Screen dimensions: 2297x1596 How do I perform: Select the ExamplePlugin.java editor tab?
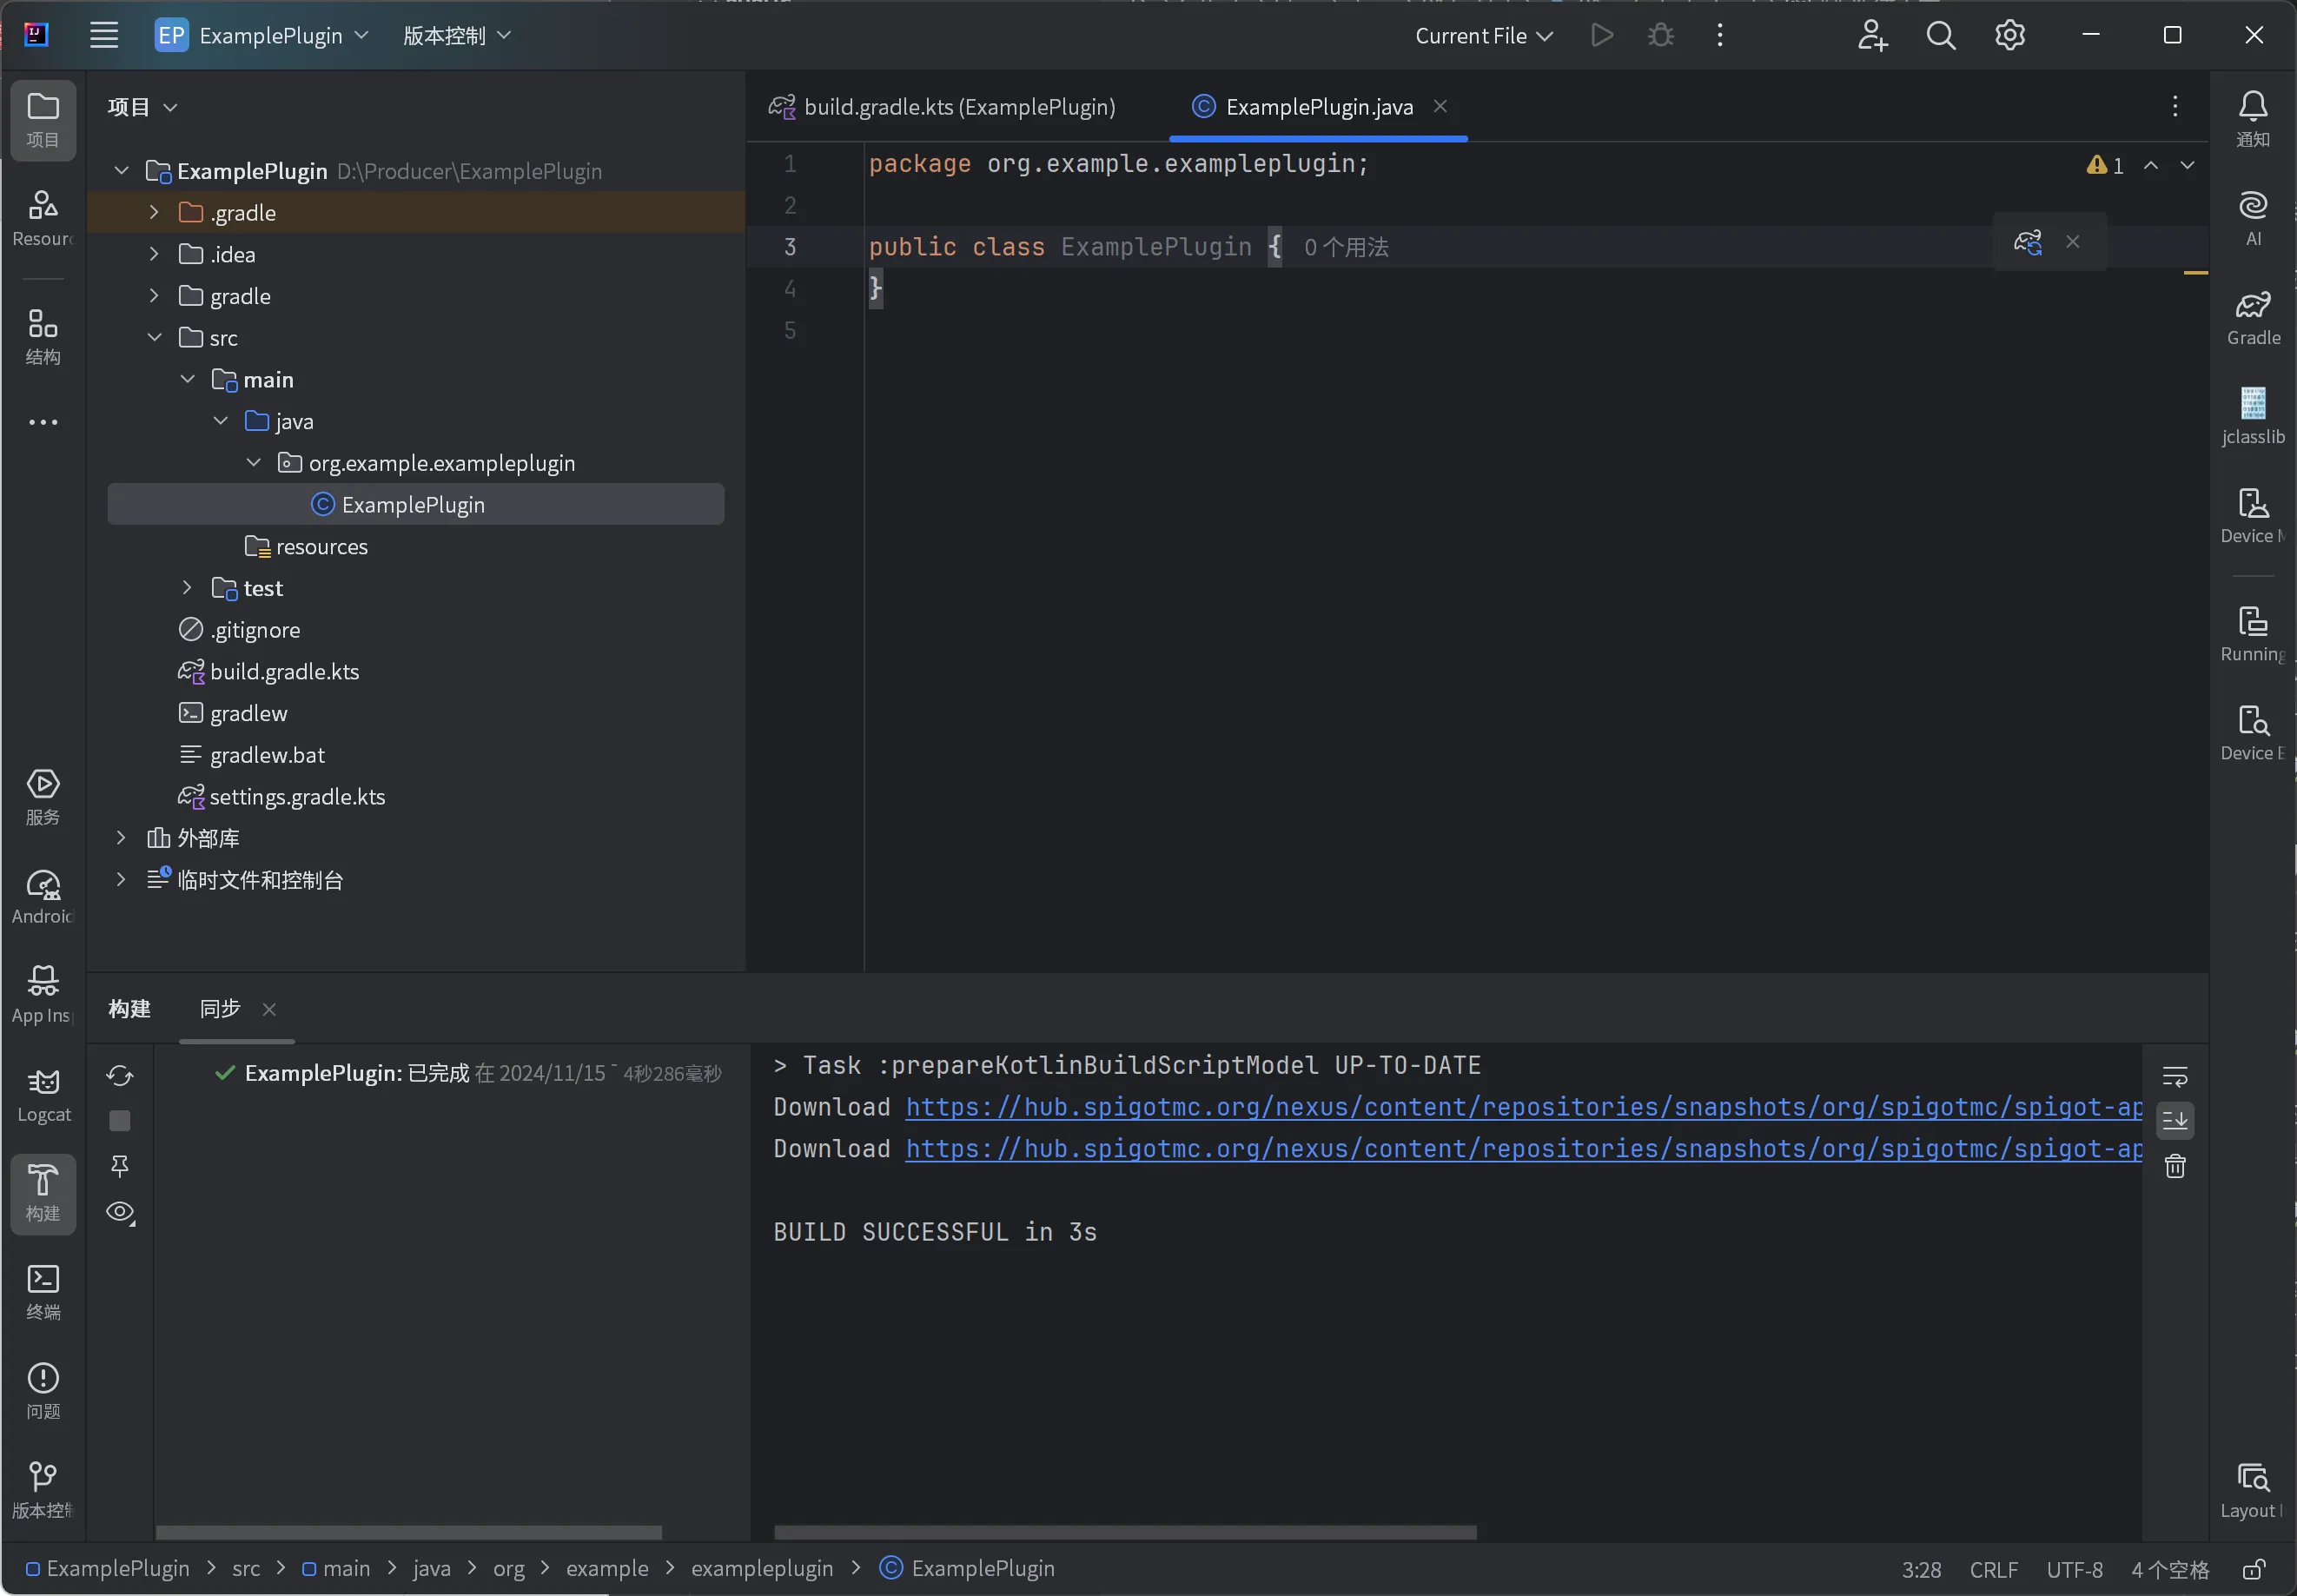pos(1317,106)
